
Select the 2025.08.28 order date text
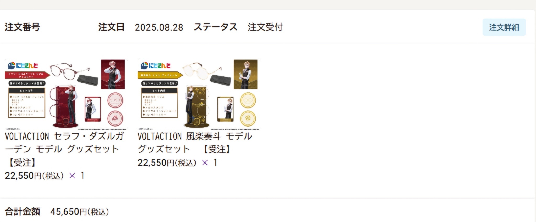click(x=159, y=27)
